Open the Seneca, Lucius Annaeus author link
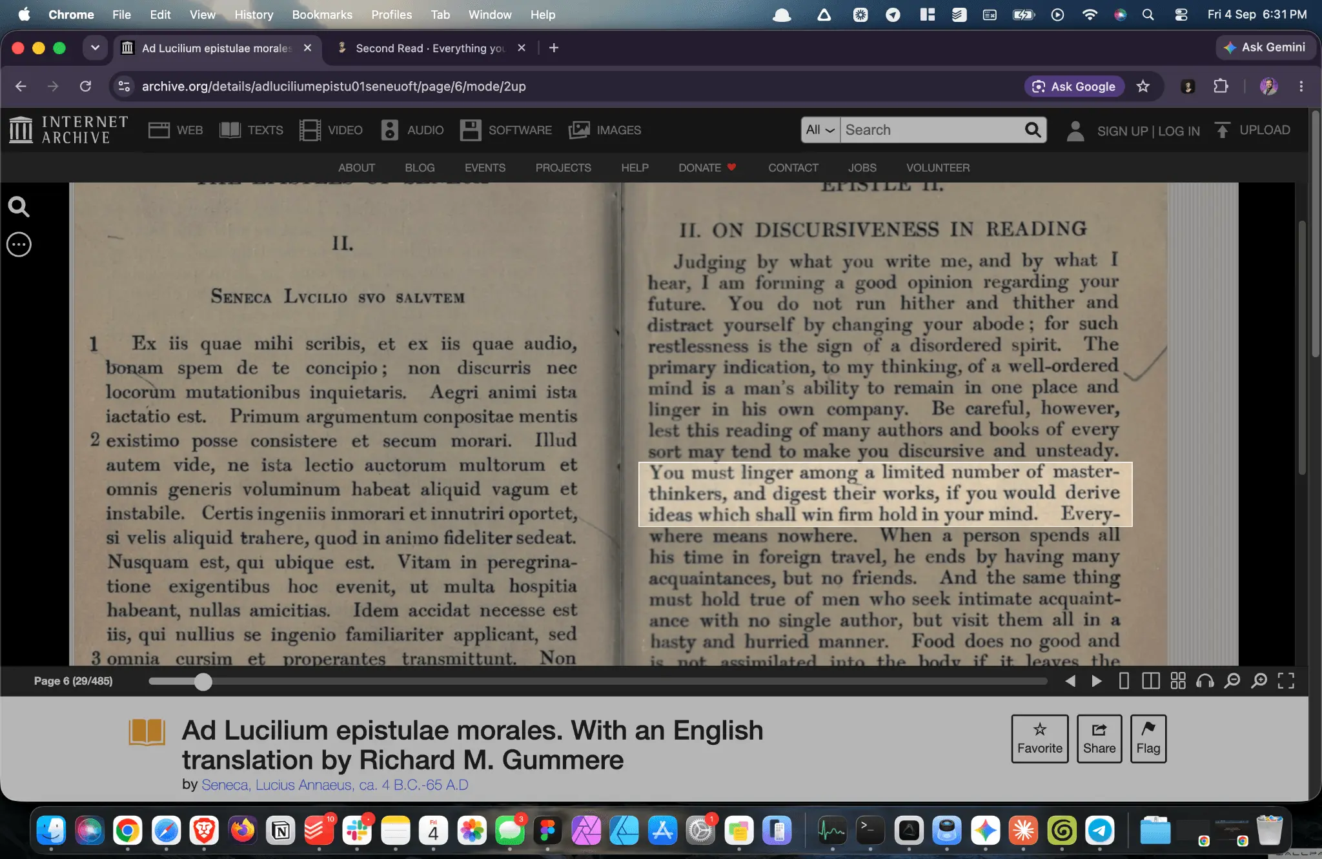Viewport: 1322px width, 859px height. 335,785
